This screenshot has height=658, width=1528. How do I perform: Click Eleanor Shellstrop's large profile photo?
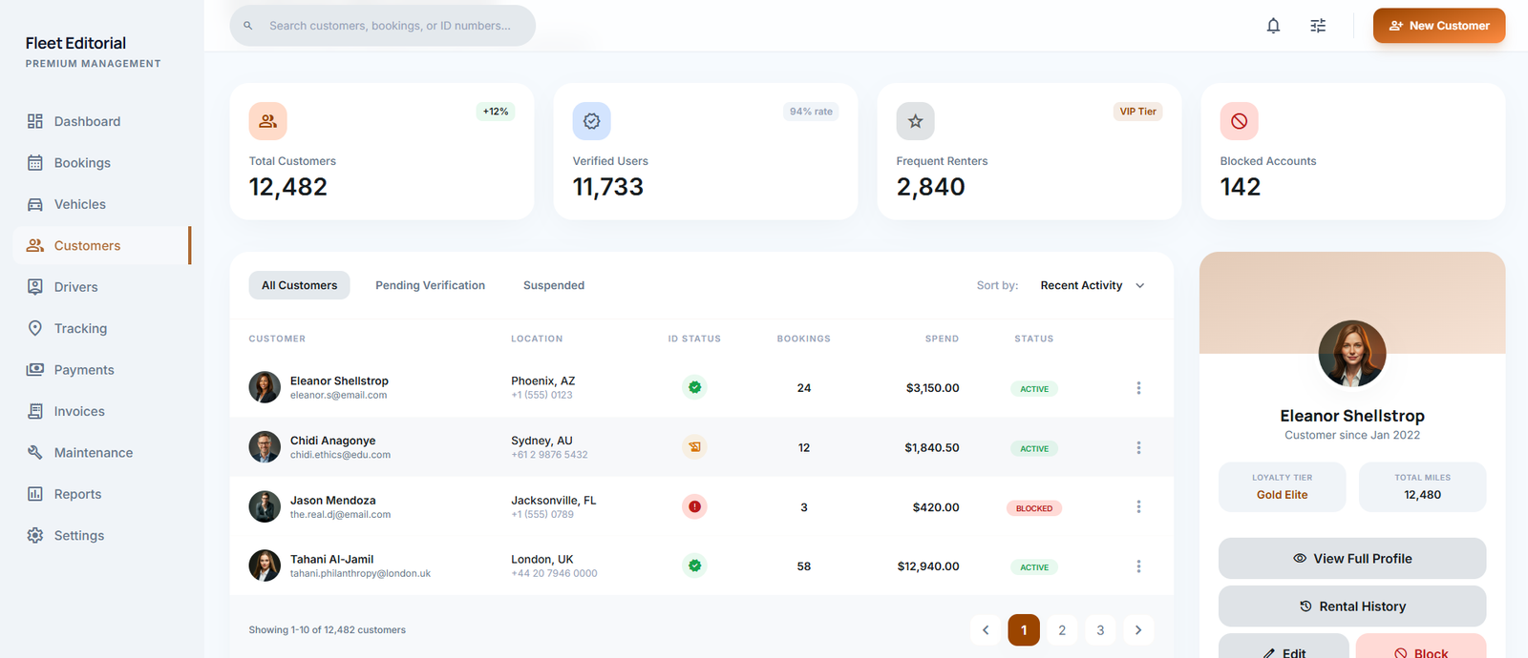1352,354
